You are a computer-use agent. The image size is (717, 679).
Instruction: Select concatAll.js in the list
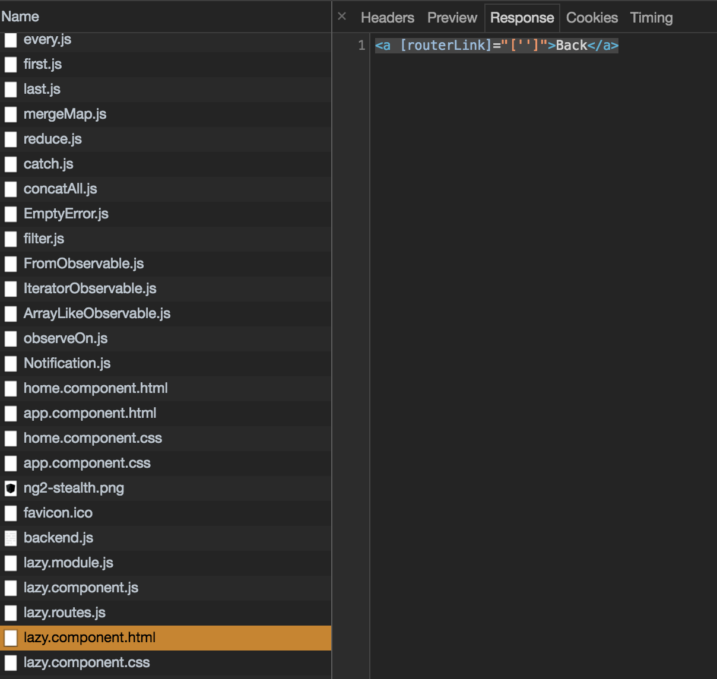(166, 189)
